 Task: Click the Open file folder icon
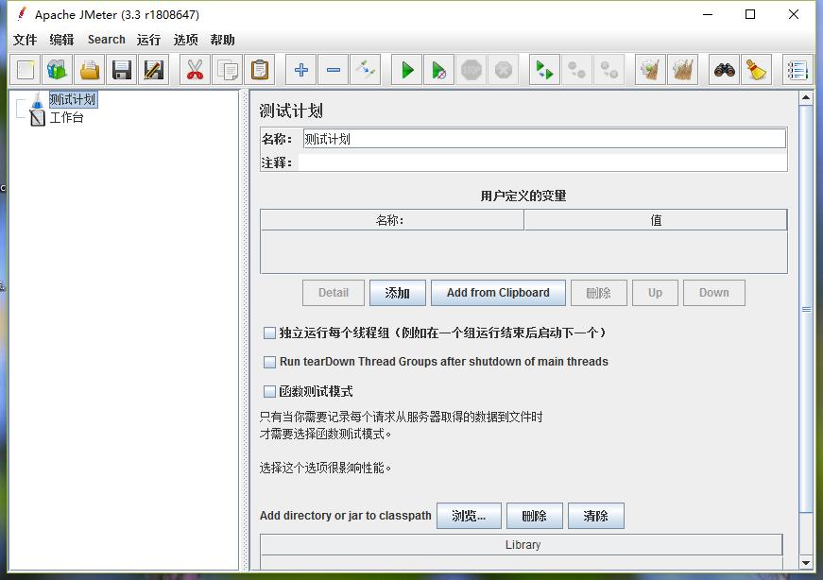tap(89, 70)
